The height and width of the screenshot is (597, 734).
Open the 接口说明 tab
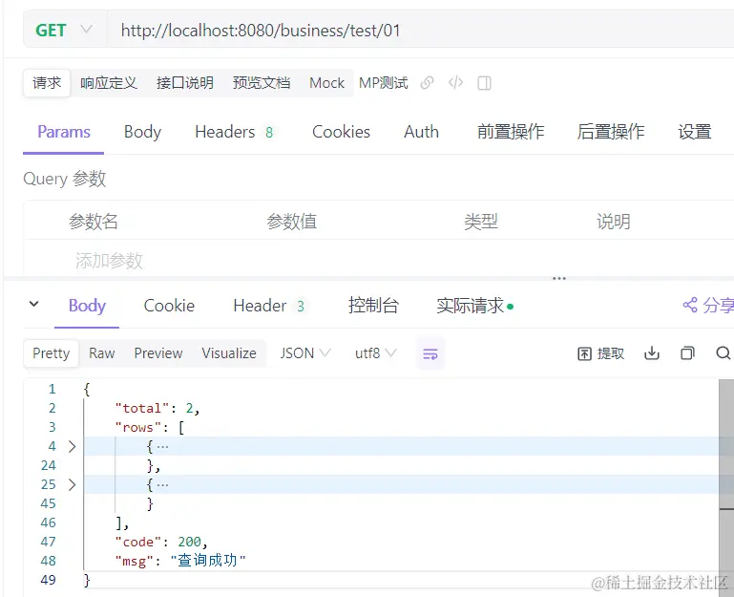point(185,83)
